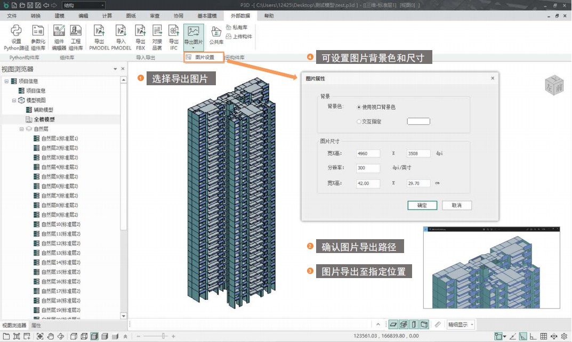Click the 取消 button in dialog
Screen dimensions: 572x342
point(456,205)
